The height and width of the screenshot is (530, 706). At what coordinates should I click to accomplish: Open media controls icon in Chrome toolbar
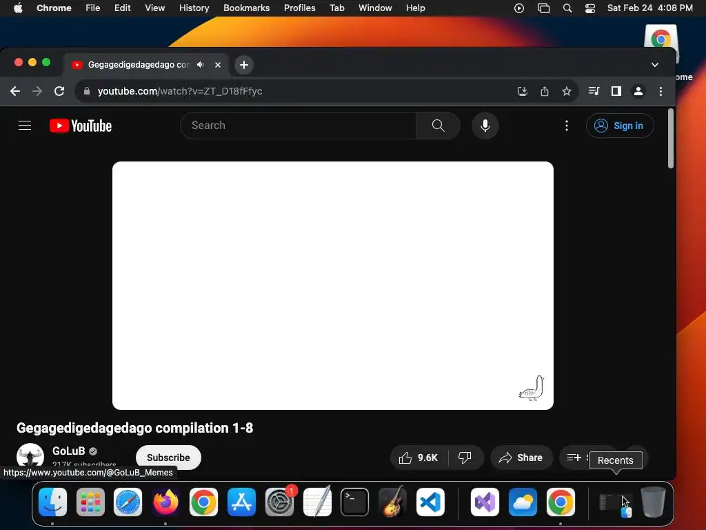pyautogui.click(x=594, y=91)
